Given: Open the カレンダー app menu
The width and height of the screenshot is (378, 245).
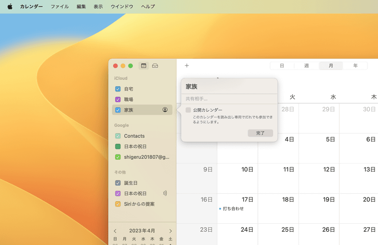Looking at the screenshot, I should 31,7.
